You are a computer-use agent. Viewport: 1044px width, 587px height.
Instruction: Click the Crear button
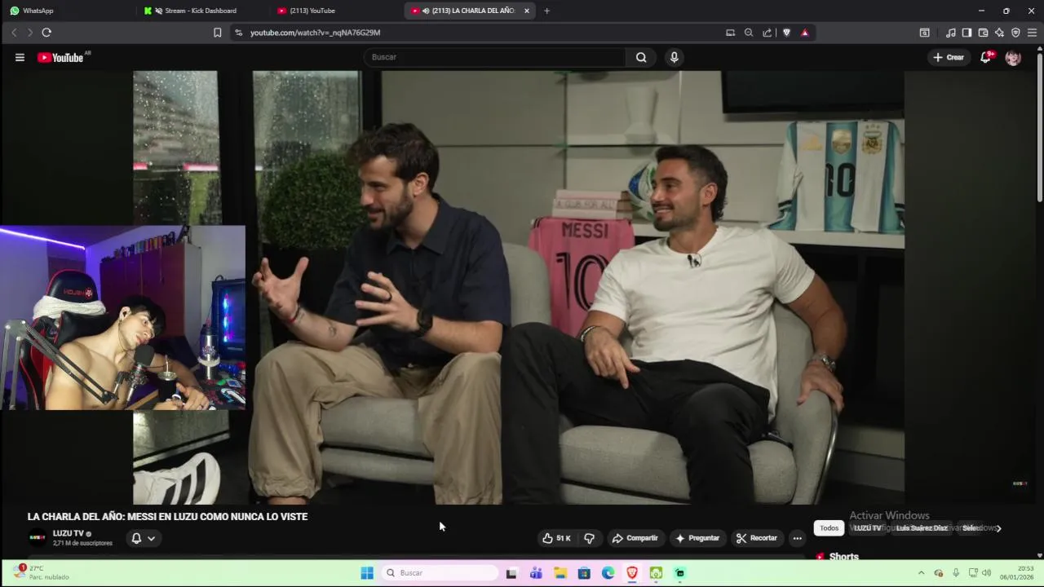(x=949, y=57)
